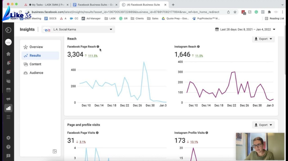The image size is (288, 161).
Task: Open a new browser tab
Action: [x=173, y=5]
